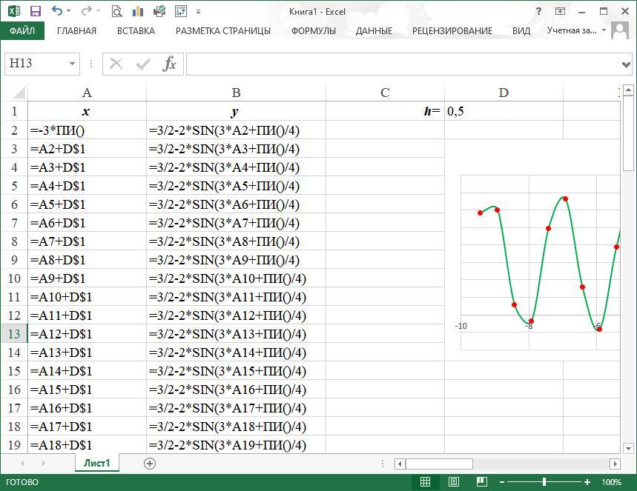The image size is (637, 491).
Task: Open the Excel Help question mark
Action: 539,11
